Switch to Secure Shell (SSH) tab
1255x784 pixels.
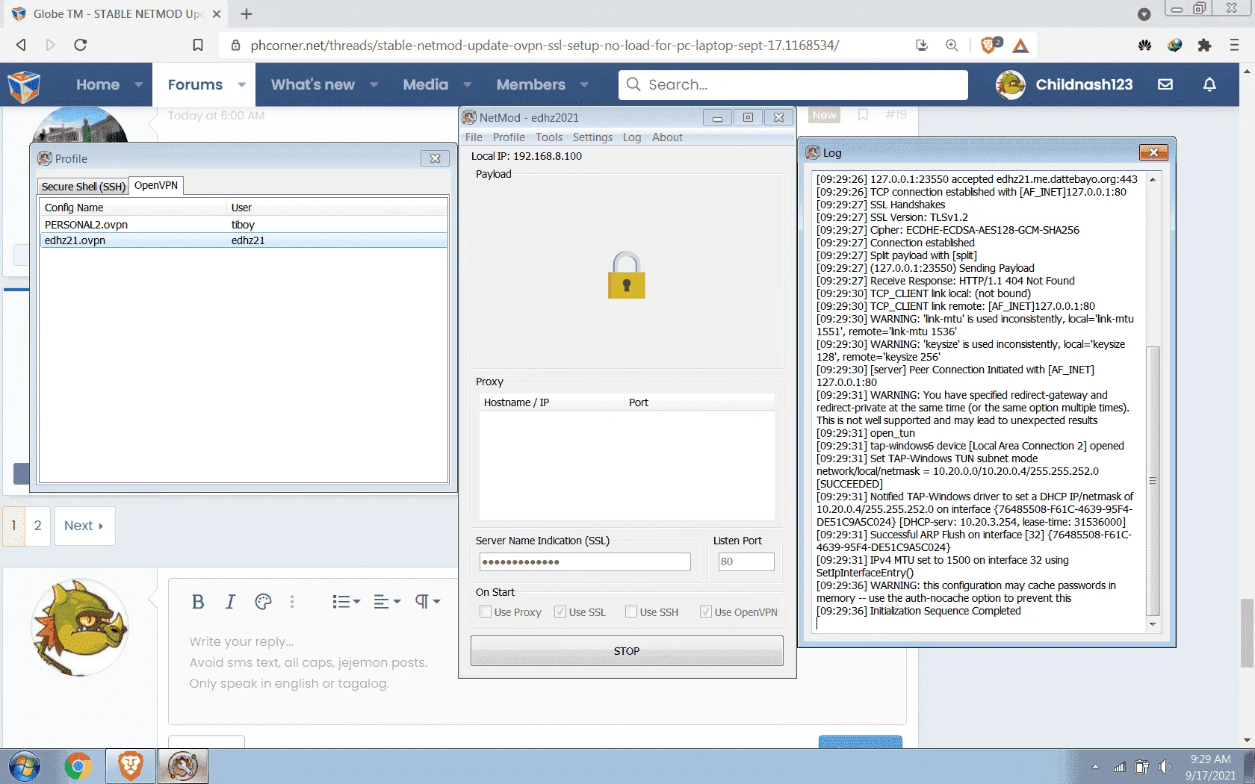(83, 187)
